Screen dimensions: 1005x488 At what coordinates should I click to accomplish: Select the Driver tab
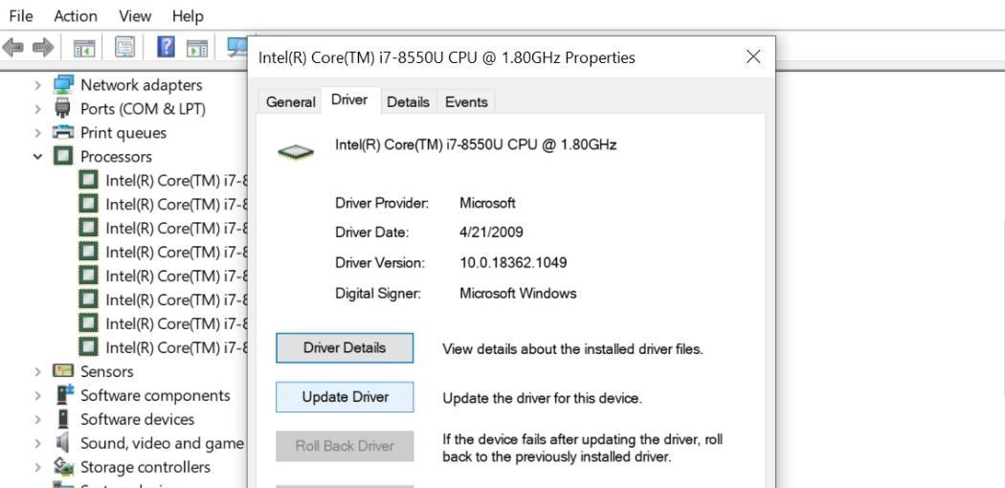point(349,100)
